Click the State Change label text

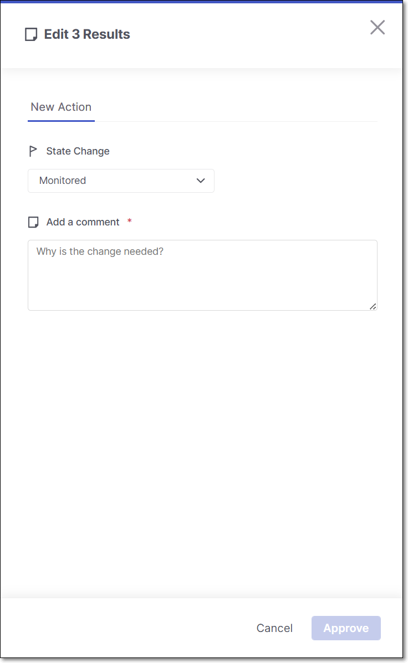coord(78,151)
